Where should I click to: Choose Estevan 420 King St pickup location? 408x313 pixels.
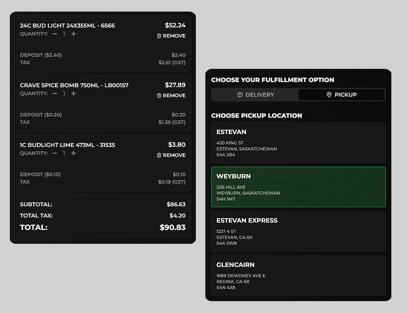299,143
